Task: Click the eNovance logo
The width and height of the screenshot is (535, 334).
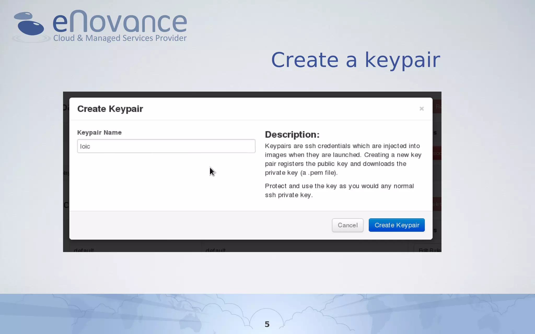Action: (x=100, y=26)
